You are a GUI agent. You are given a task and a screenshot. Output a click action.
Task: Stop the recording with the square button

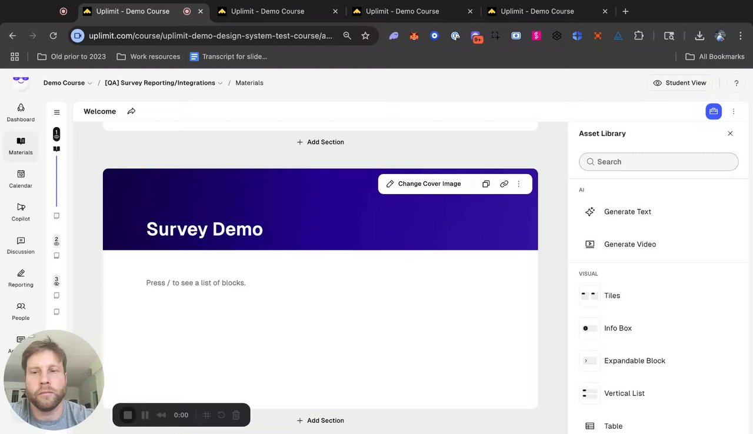click(128, 415)
